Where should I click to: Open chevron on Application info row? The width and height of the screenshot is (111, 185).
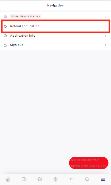(x=106, y=36)
